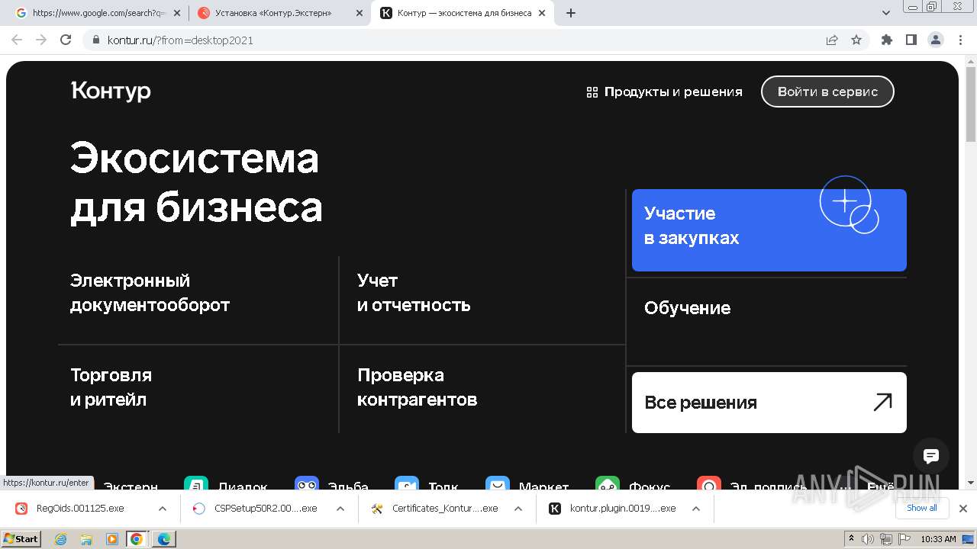This screenshot has height=549, width=977.
Task: Open Участие в закупках card
Action: (x=769, y=230)
